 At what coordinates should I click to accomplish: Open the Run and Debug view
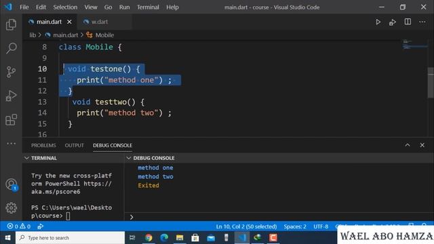coord(11,96)
